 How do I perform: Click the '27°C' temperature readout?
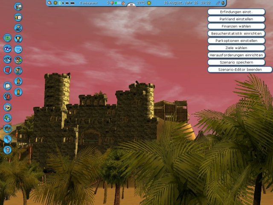(141, 3)
